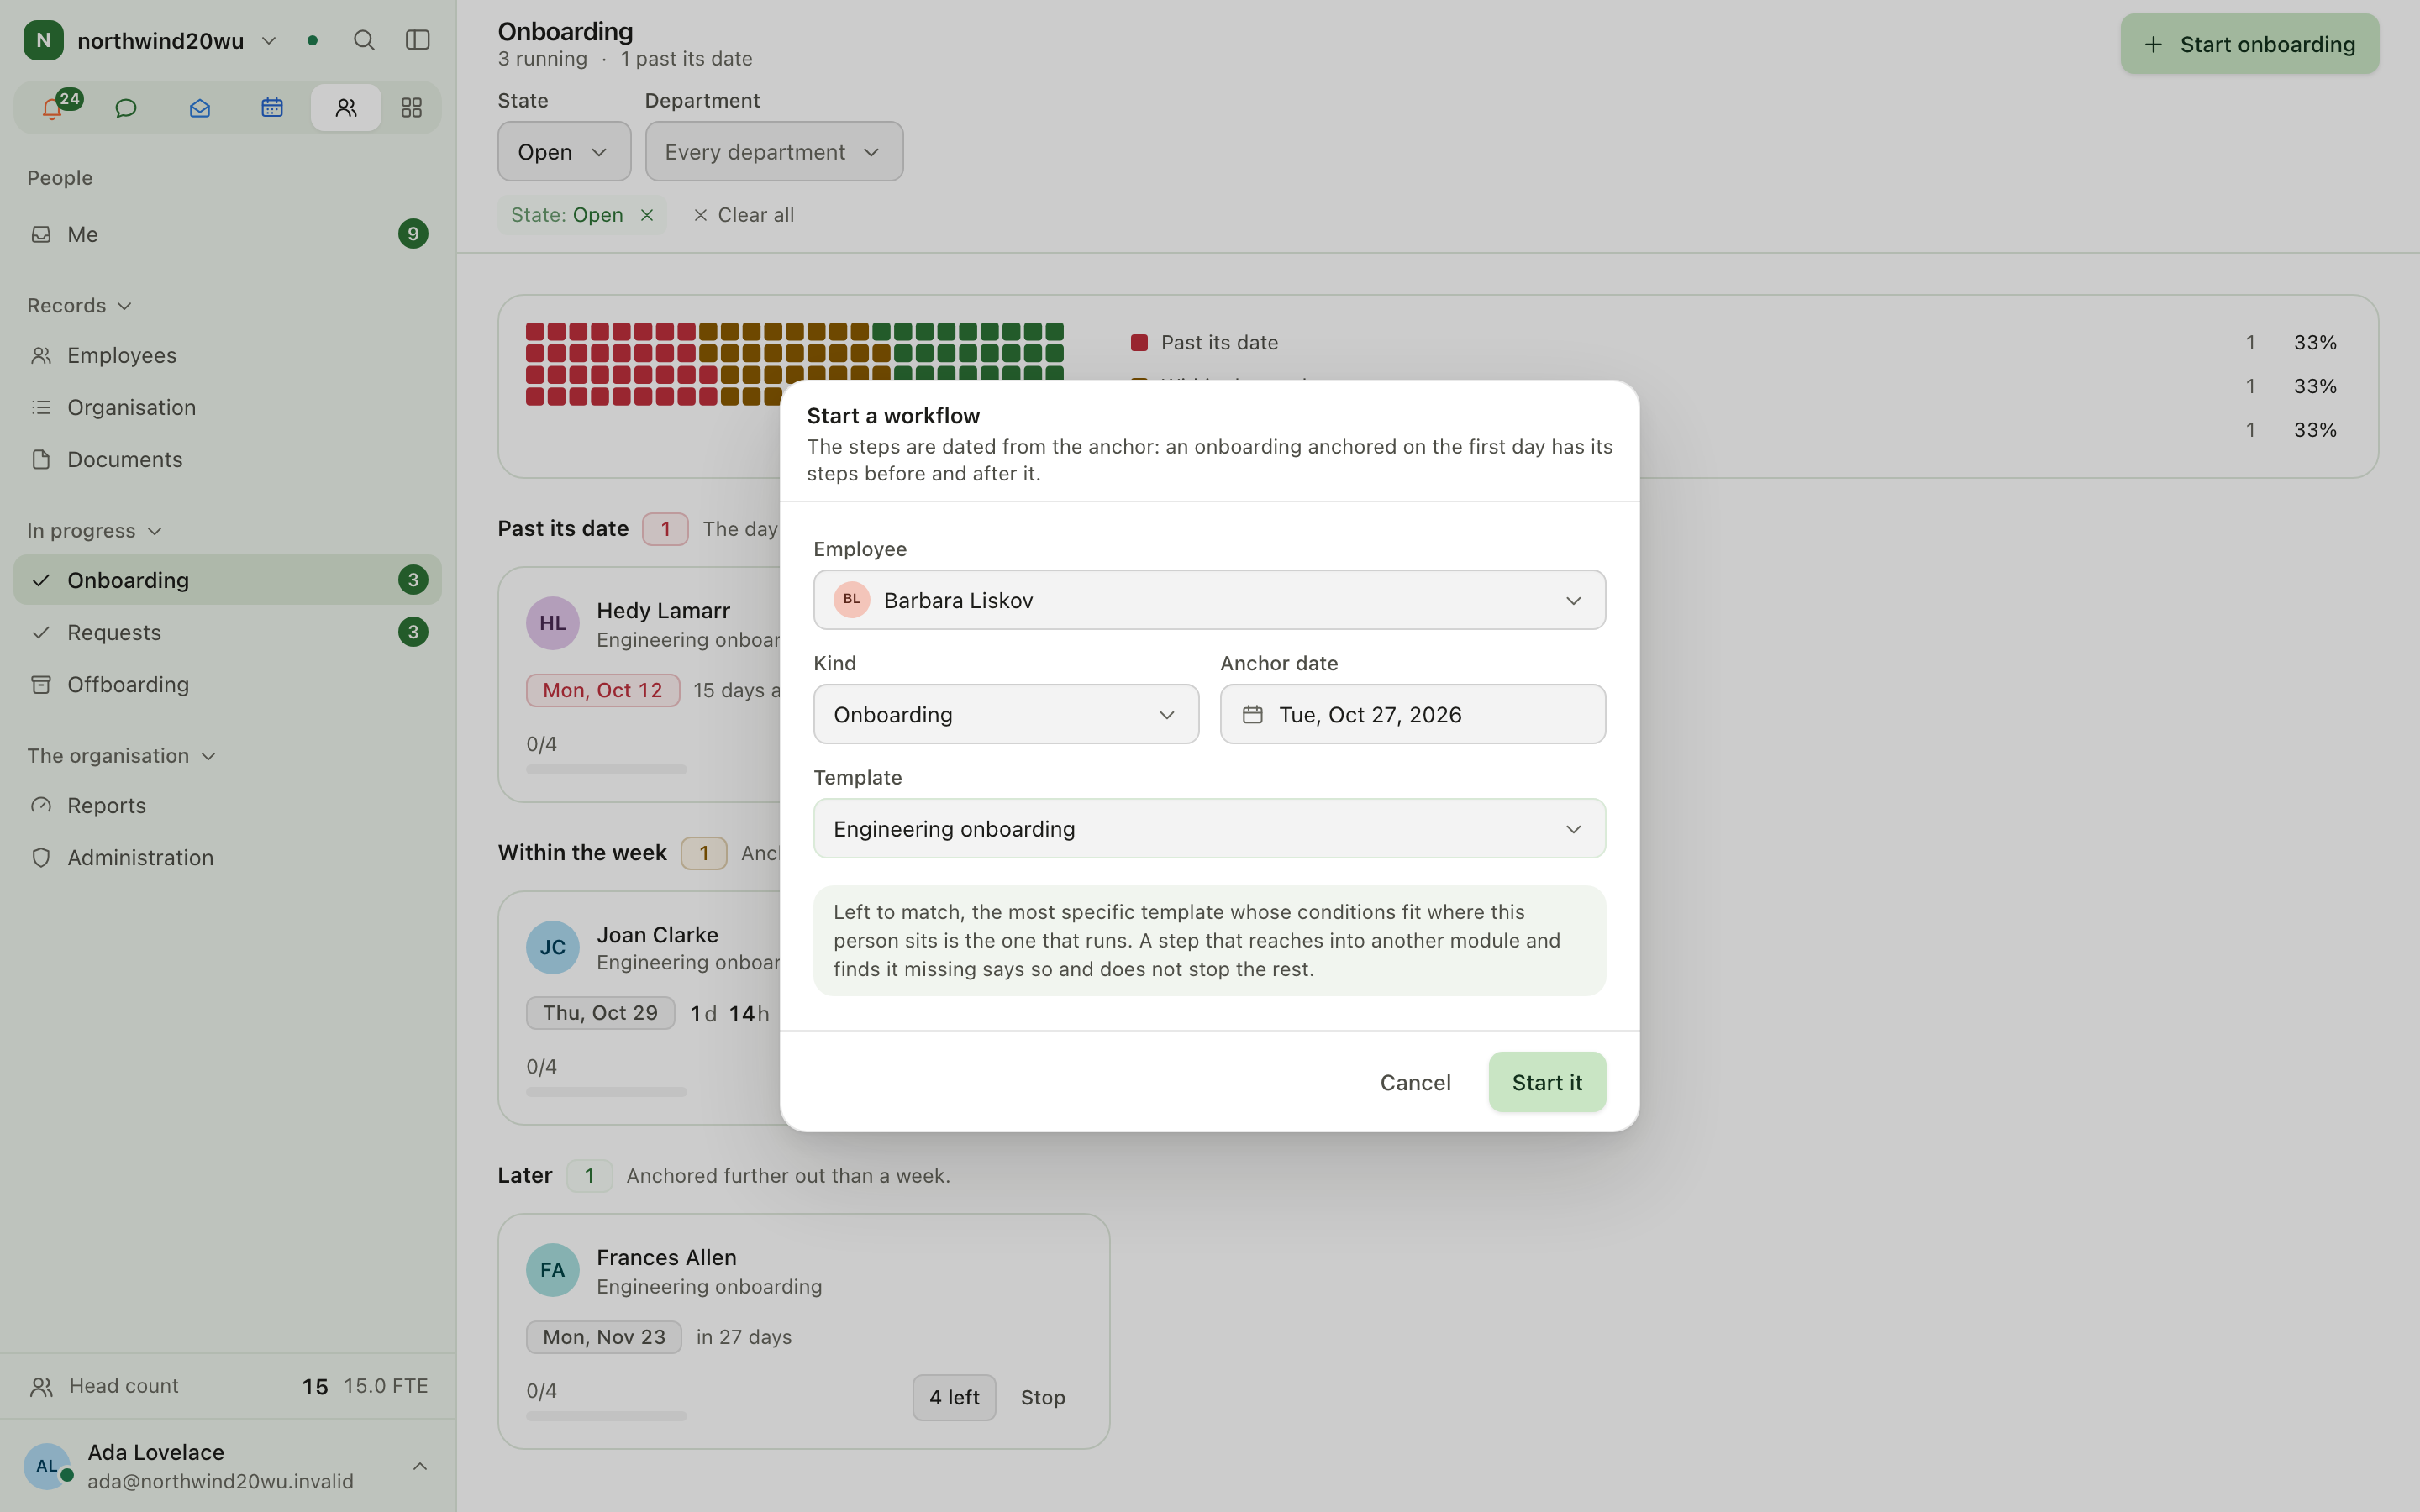The width and height of the screenshot is (2420, 1512).
Task: Open the mail inbox icon
Action: pyautogui.click(x=199, y=108)
